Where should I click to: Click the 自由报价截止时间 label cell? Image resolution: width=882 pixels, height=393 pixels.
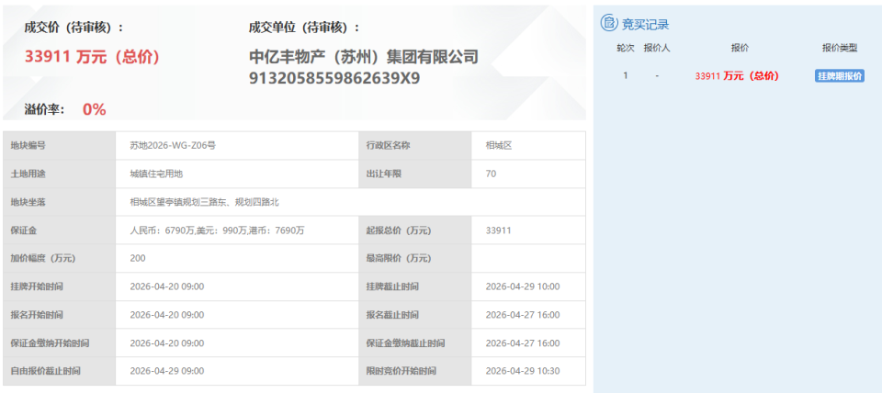[x=59, y=371]
